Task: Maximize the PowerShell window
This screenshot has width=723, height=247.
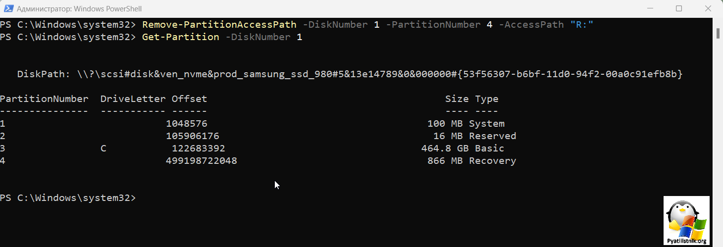Action: coord(679,8)
